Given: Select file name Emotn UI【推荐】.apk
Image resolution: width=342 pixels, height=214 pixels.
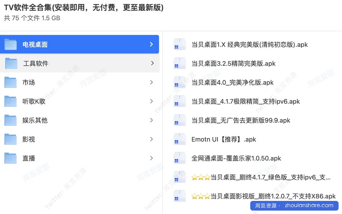Looking at the screenshot, I should coord(224,139).
